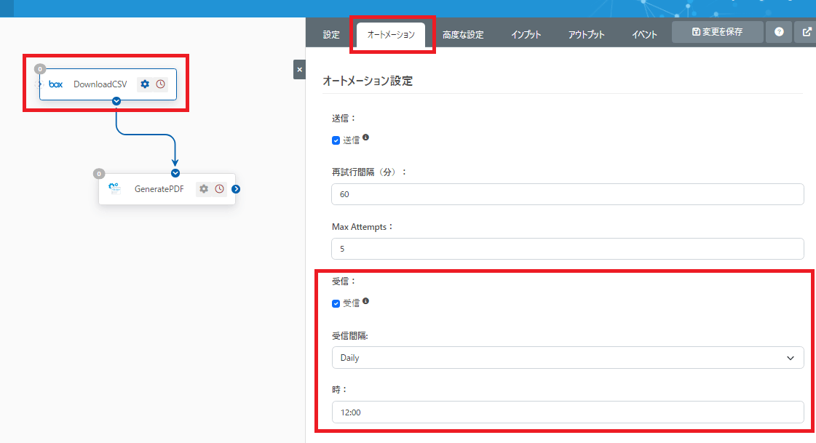The height and width of the screenshot is (443, 816).
Task: Click the message count badge on DownloadCSV
Action: pyautogui.click(x=40, y=68)
